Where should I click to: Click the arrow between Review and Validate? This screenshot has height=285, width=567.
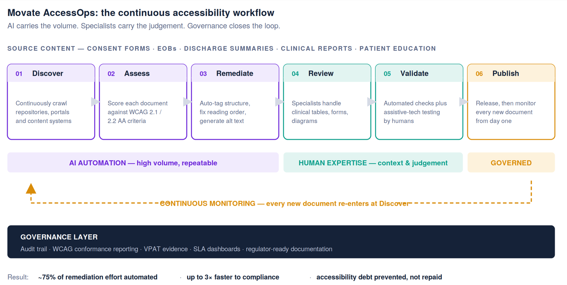372,102
